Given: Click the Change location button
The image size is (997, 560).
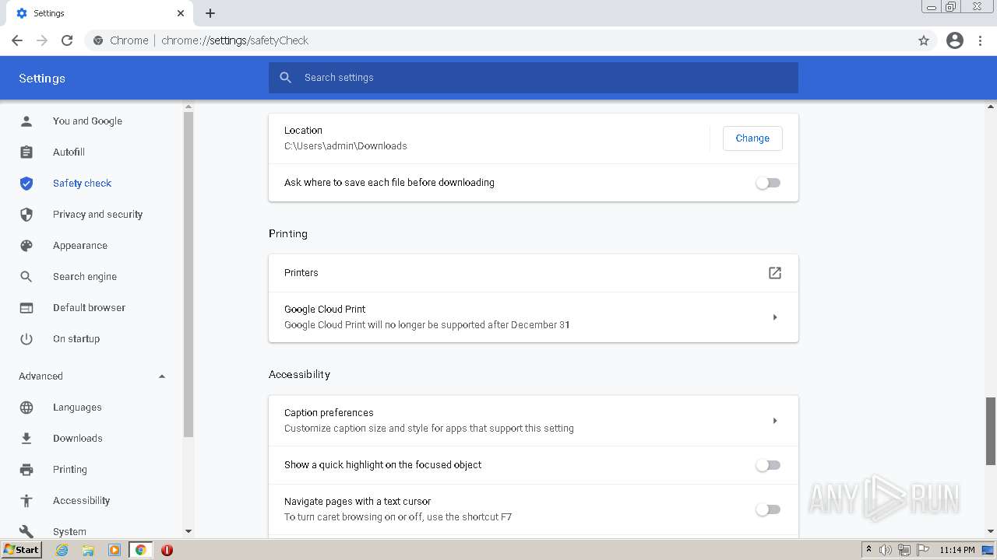Looking at the screenshot, I should (x=752, y=138).
